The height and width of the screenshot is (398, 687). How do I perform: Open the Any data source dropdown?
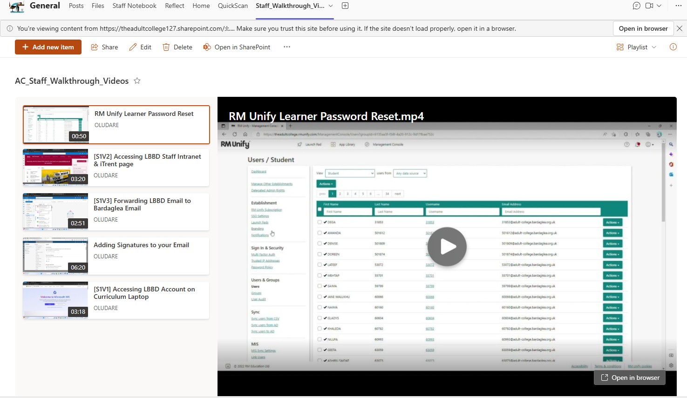[410, 173]
